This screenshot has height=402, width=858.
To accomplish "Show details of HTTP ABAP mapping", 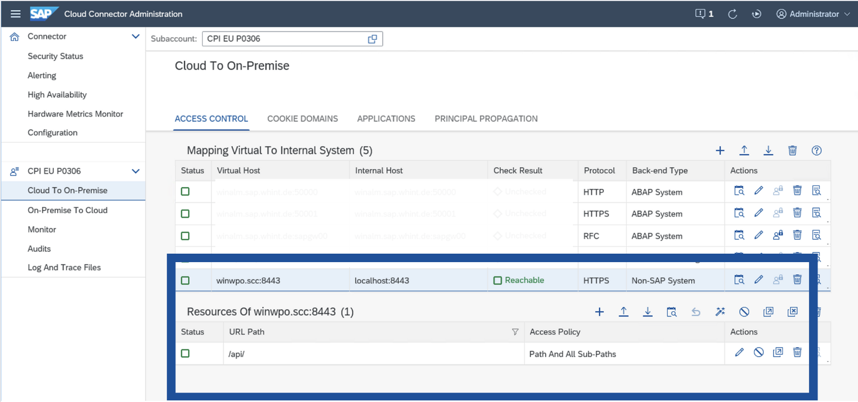I will click(816, 191).
